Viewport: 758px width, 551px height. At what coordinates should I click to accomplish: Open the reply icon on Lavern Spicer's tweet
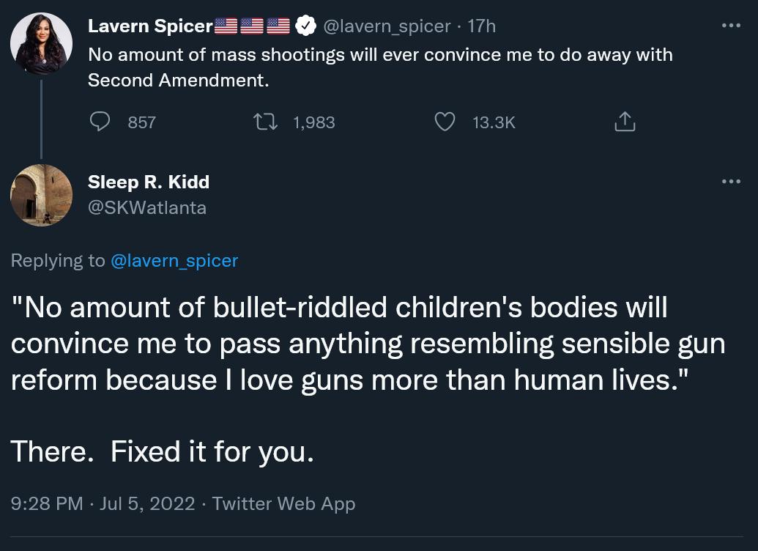point(100,122)
